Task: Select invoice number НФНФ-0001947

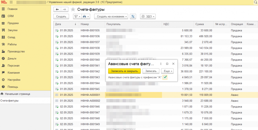Action: 90,112
